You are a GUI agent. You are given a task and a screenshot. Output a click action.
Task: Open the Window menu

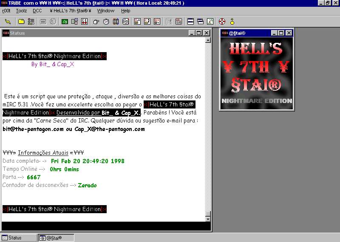(x=105, y=11)
